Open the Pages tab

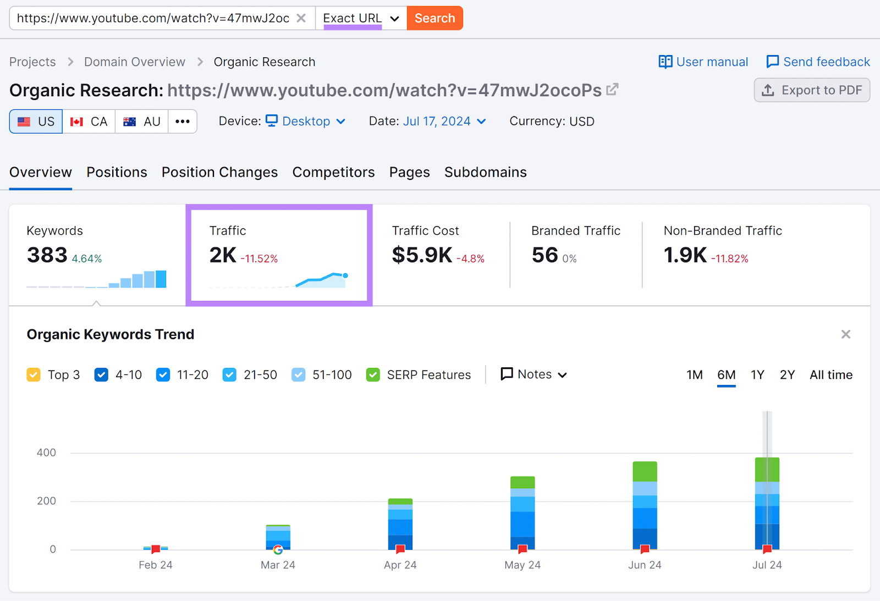(410, 172)
